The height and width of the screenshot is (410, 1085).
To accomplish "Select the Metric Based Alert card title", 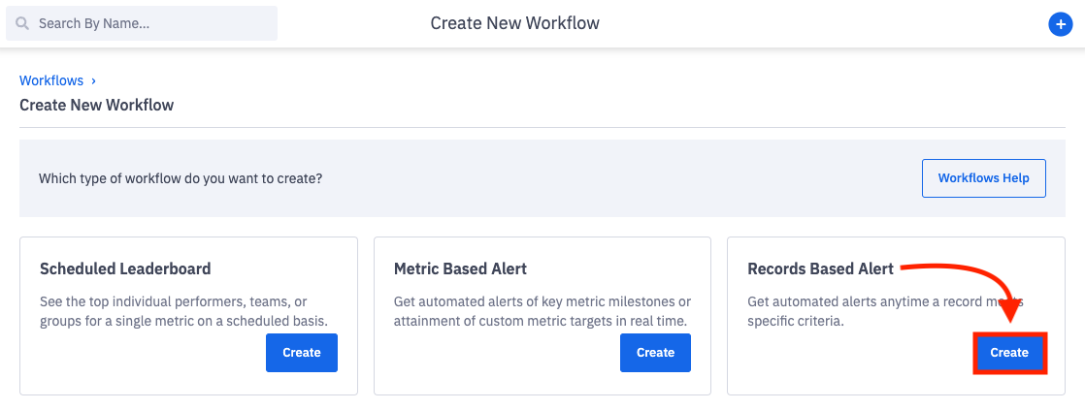I will coord(460,268).
